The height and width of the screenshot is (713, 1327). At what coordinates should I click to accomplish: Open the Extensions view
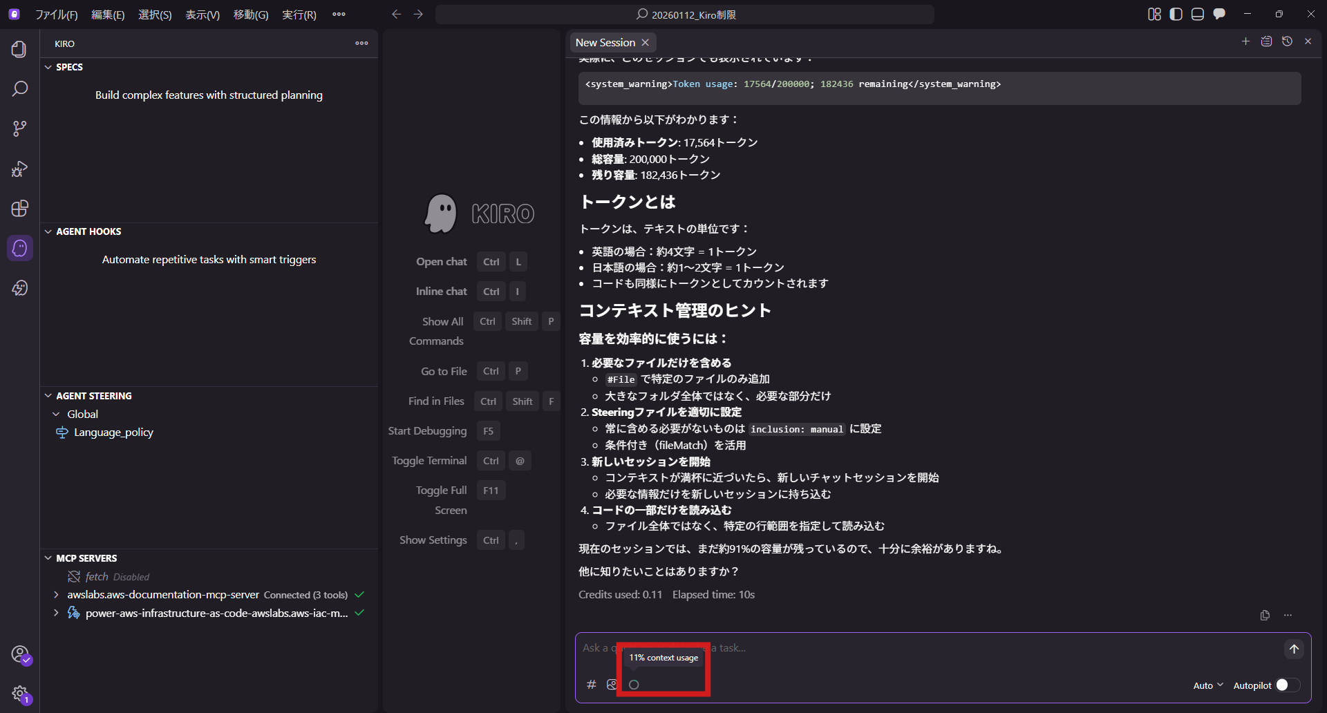pos(19,208)
